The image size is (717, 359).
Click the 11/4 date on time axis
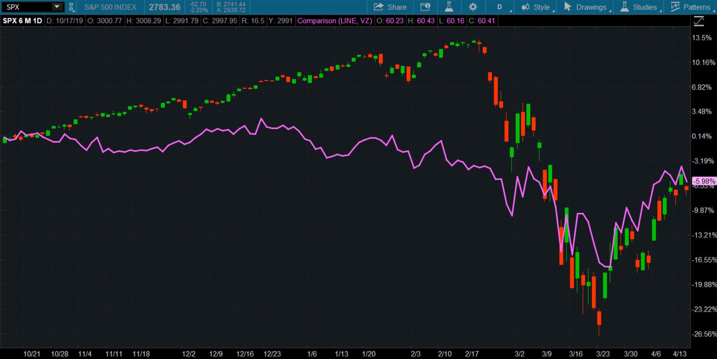(x=85, y=354)
